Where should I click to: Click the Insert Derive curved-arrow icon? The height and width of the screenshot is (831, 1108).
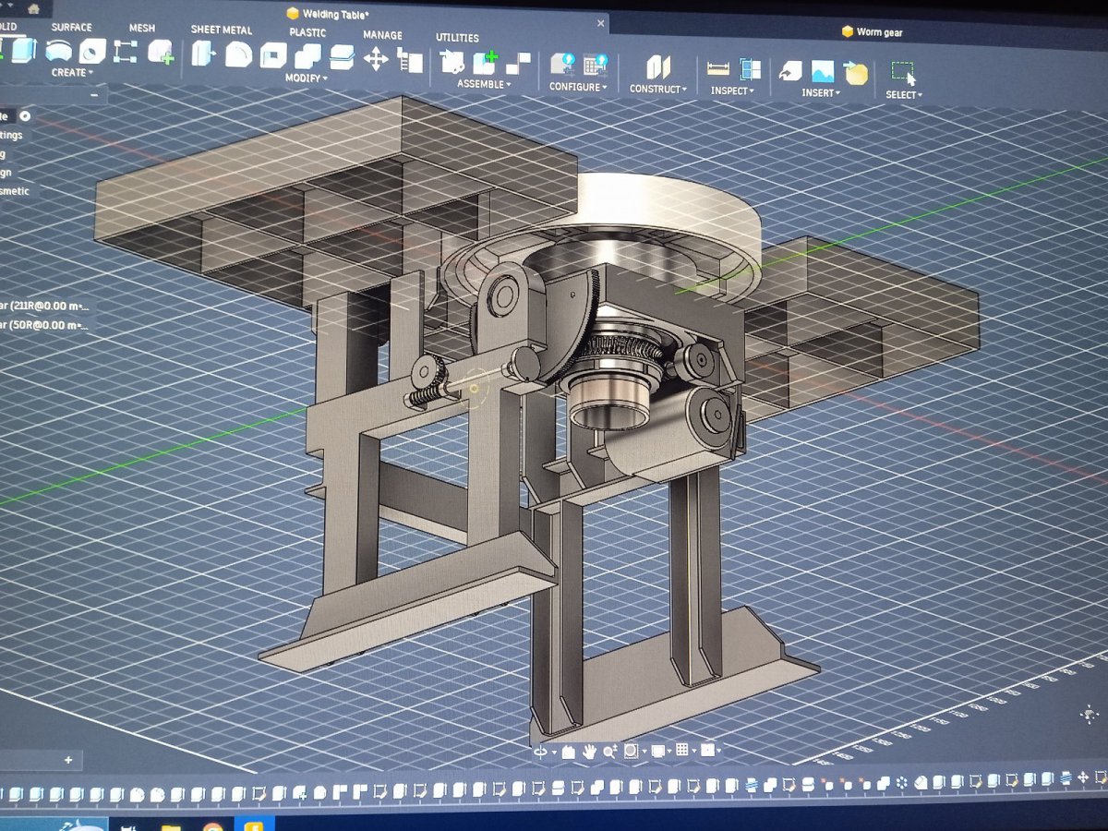coord(790,71)
